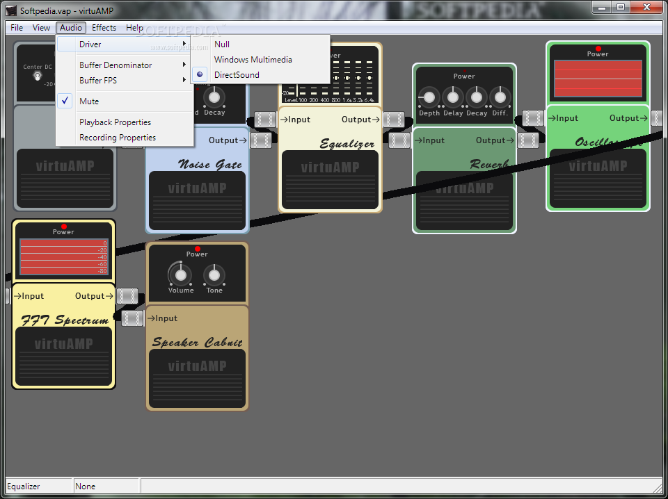Open the View menu

(41, 28)
